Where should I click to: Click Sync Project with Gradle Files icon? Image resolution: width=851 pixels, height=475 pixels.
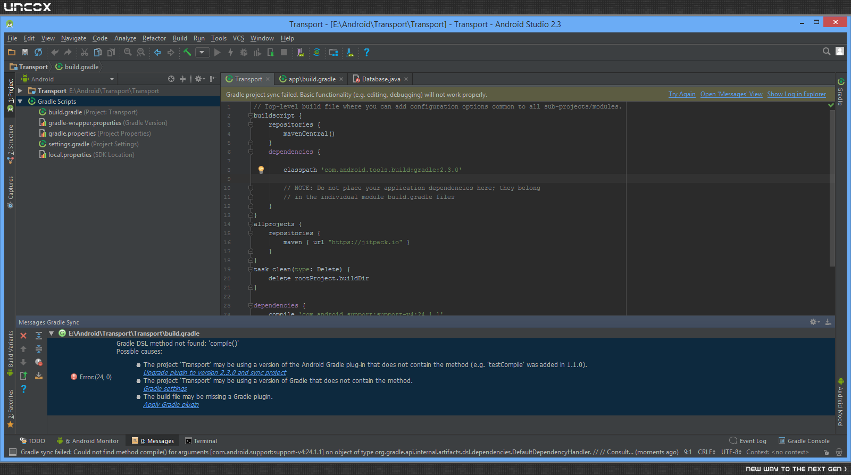pyautogui.click(x=316, y=52)
